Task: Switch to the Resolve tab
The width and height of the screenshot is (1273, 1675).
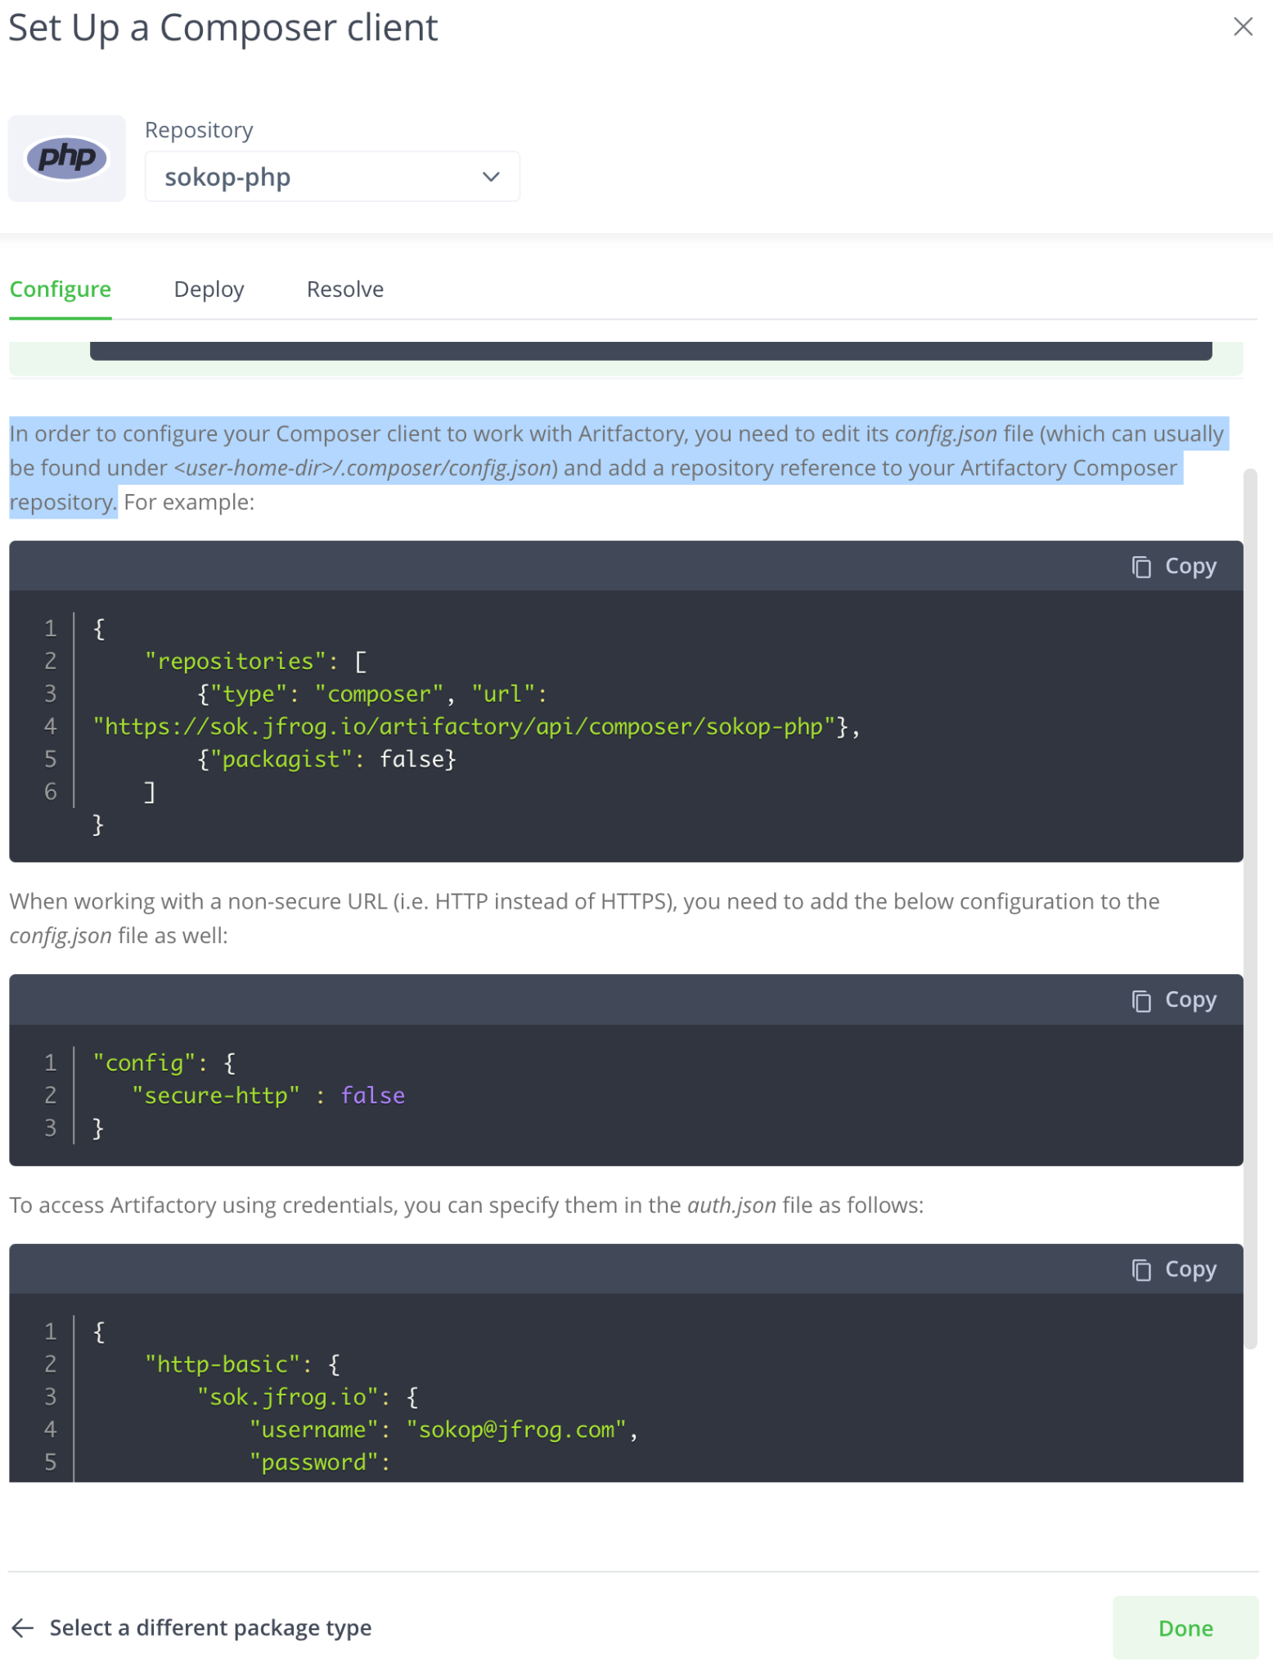Action: 345,290
